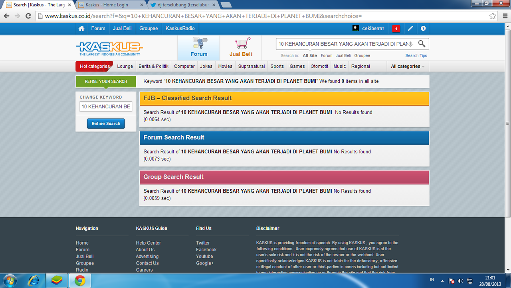Open BlueStacks icon in taskbar

57,281
